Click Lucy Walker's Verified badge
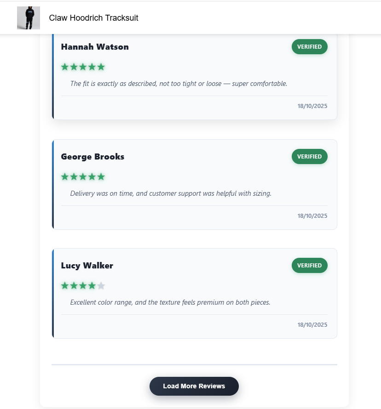The height and width of the screenshot is (409, 381). coord(309,266)
